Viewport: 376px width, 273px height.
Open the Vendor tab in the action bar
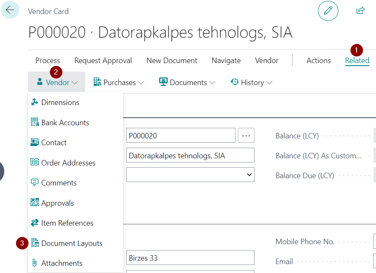pos(267,61)
